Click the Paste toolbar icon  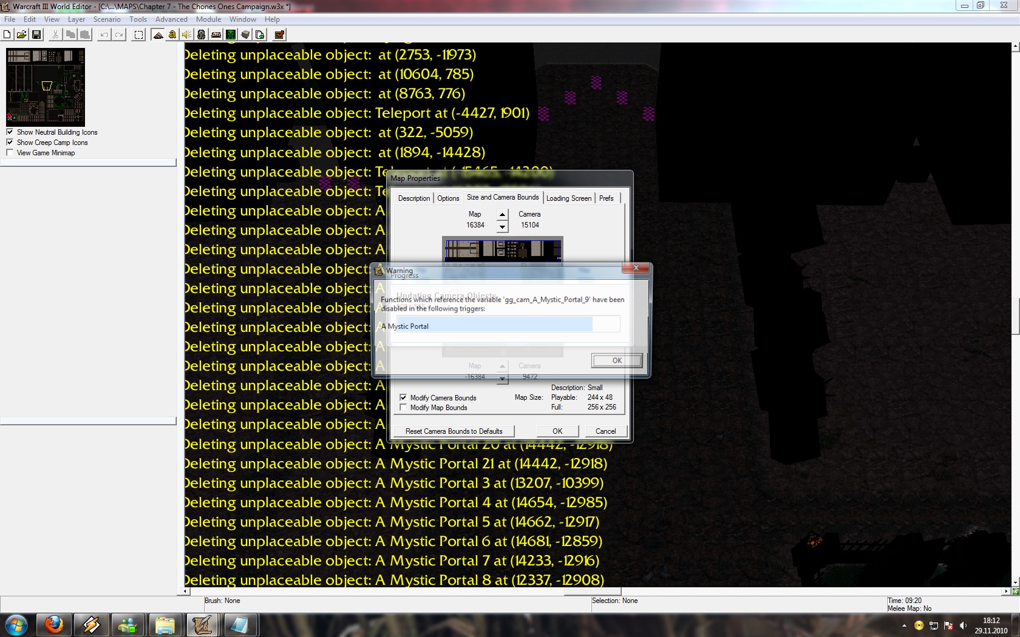pyautogui.click(x=85, y=35)
